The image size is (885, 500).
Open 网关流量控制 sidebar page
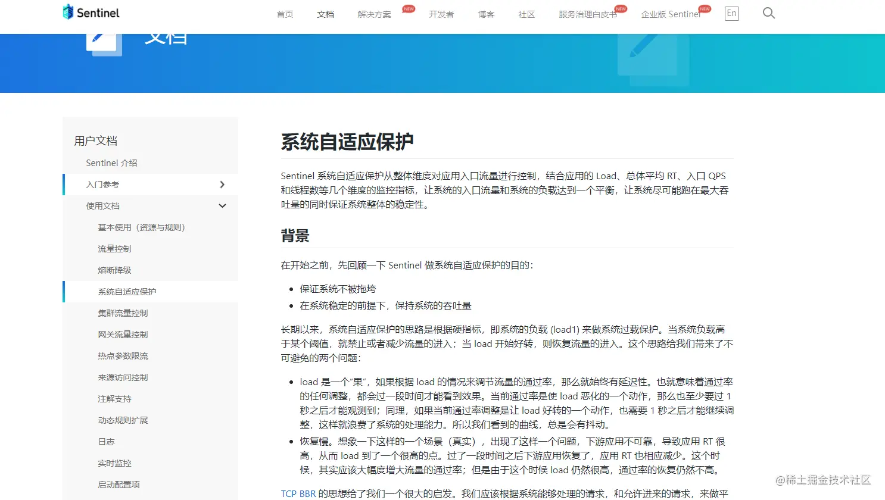coord(123,335)
